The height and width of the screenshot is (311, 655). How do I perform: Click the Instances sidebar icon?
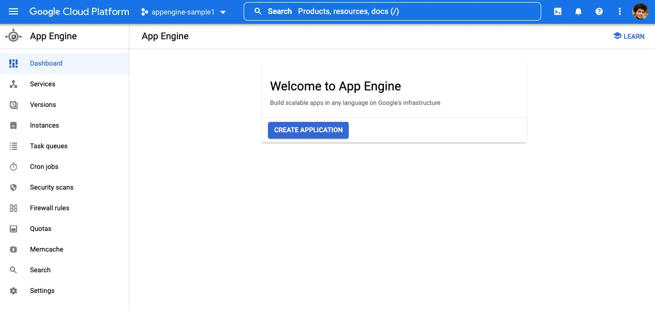13,125
